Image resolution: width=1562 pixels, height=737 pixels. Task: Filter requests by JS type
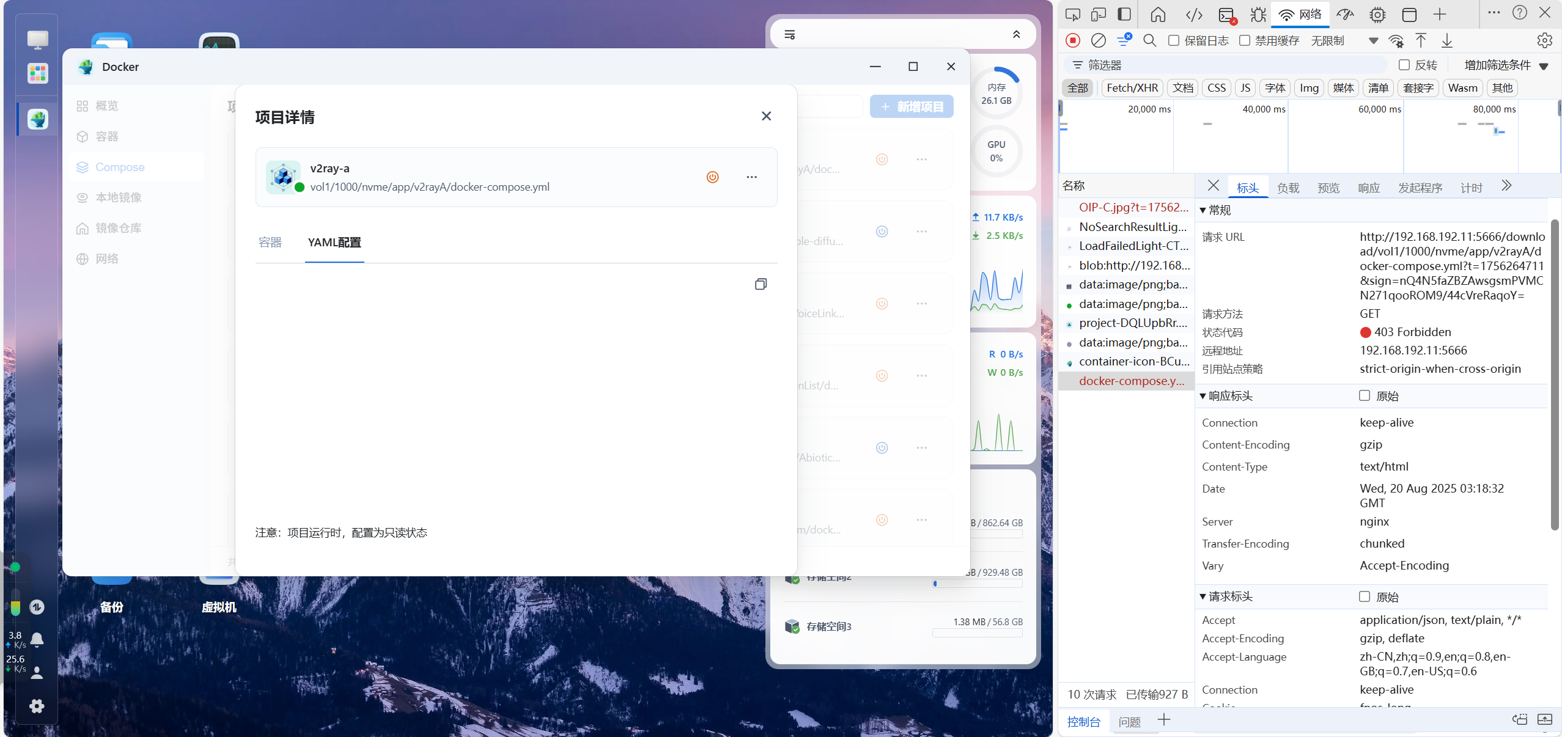[1245, 87]
